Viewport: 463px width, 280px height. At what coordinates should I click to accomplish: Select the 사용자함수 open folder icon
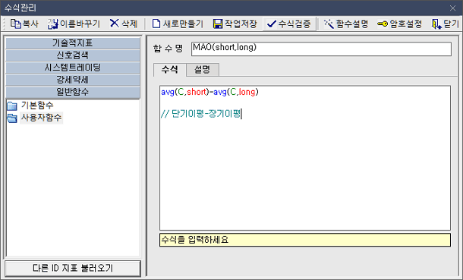pos(12,118)
